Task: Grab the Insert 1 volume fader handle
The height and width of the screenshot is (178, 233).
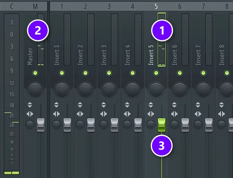Action: click(x=67, y=125)
